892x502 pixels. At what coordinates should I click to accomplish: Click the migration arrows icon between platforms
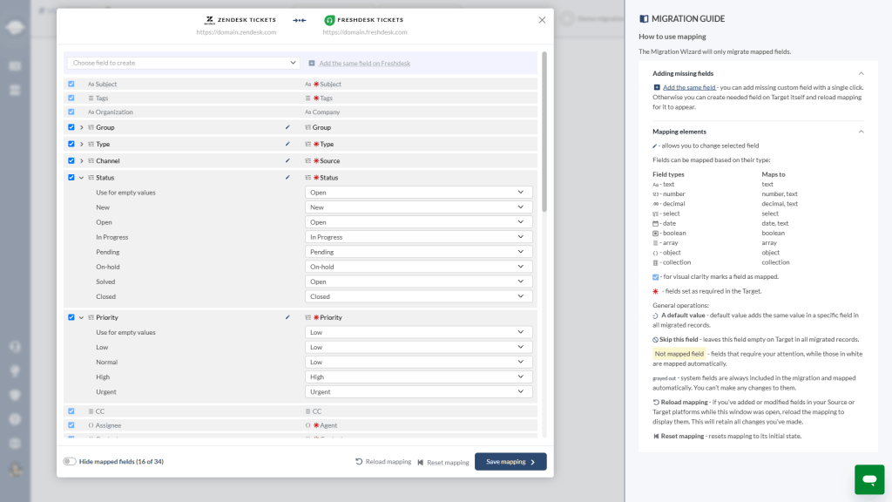300,21
